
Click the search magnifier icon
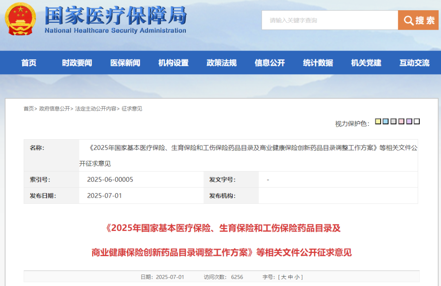click(408, 20)
